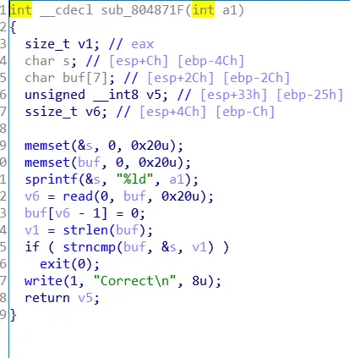This screenshot has width=350, height=358.
Task: Click v1 argument in strncmp call
Action: [x=200, y=247]
